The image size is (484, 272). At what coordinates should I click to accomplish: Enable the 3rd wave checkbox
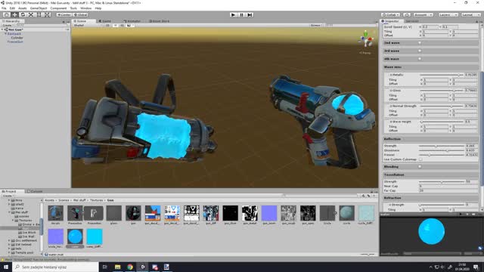[x=420, y=51]
